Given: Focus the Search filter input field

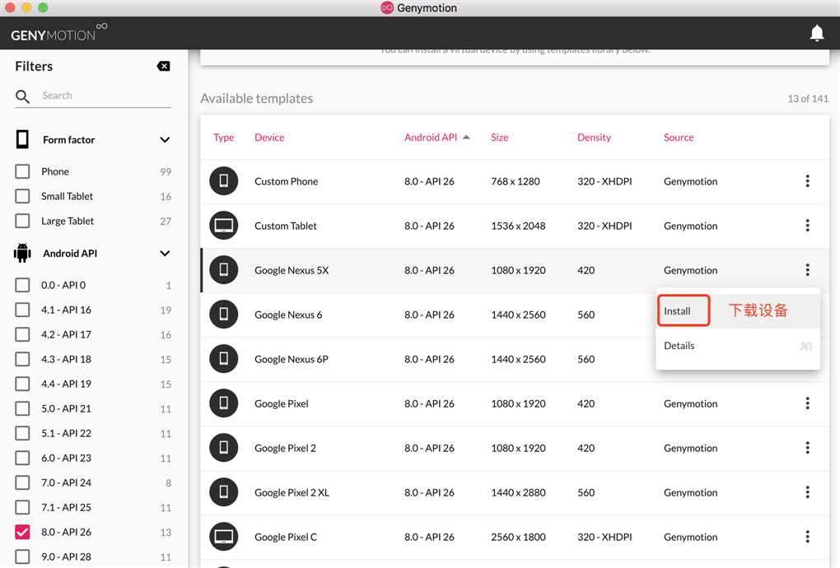Looking at the screenshot, I should [106, 95].
